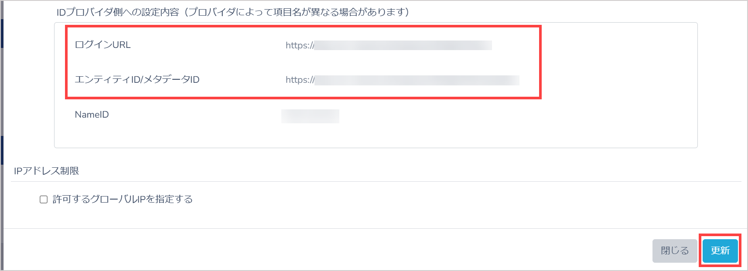748x271 pixels.
Task: Click the empty area below NameID inside the panel
Action: (x=376, y=136)
